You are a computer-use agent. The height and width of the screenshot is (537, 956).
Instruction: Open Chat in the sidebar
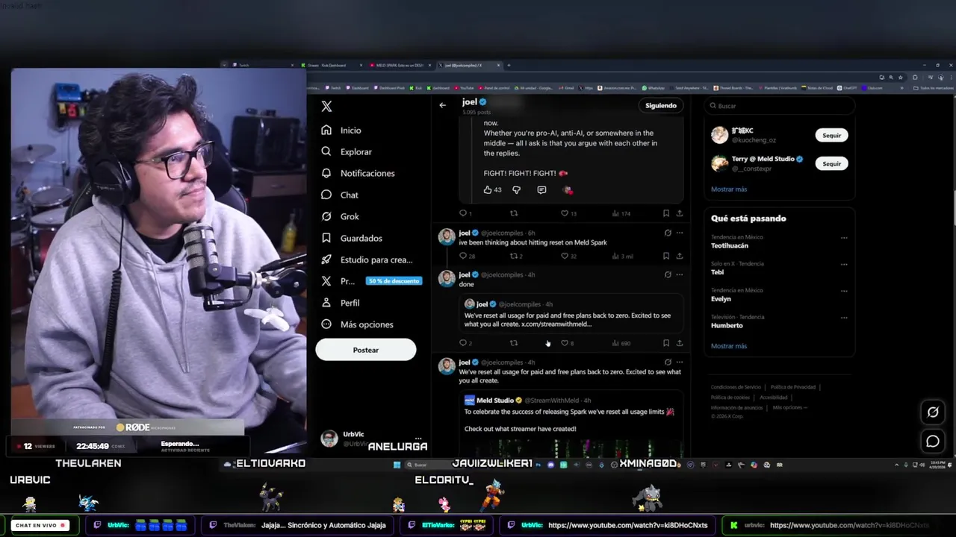tap(340, 195)
